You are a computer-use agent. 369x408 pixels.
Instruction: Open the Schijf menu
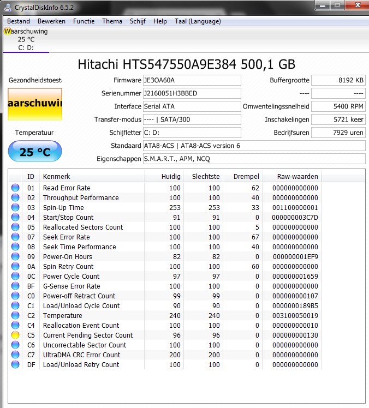click(x=138, y=21)
